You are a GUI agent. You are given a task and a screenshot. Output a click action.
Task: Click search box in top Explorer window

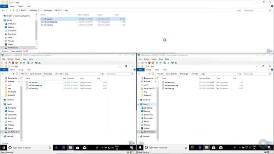pyautogui.click(x=257, y=10)
